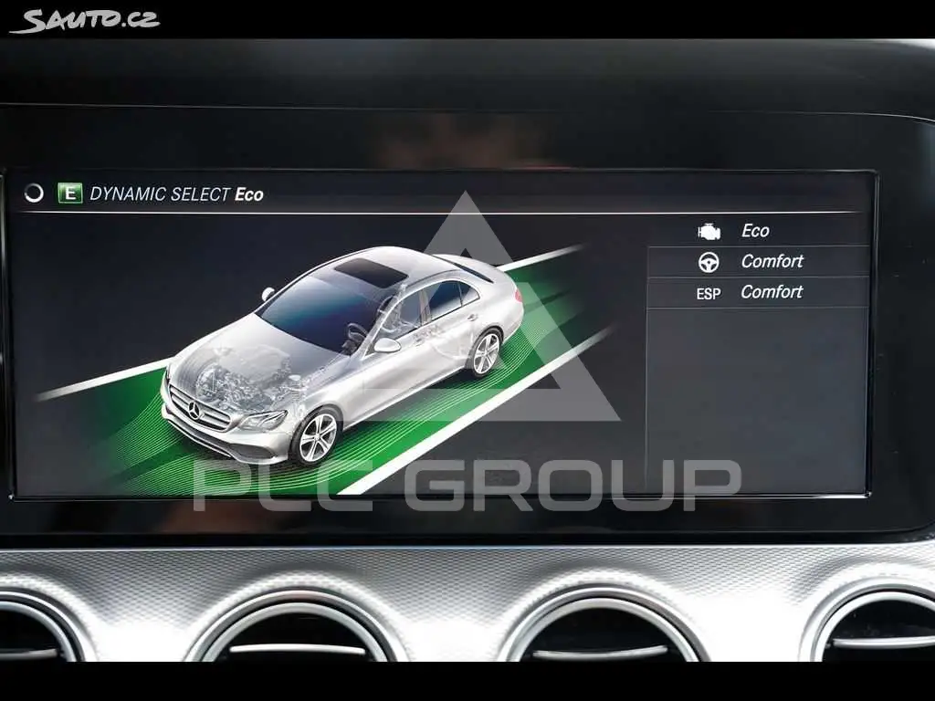935x701 pixels.
Task: Open the ESP Comfort setting
Action: point(758,292)
